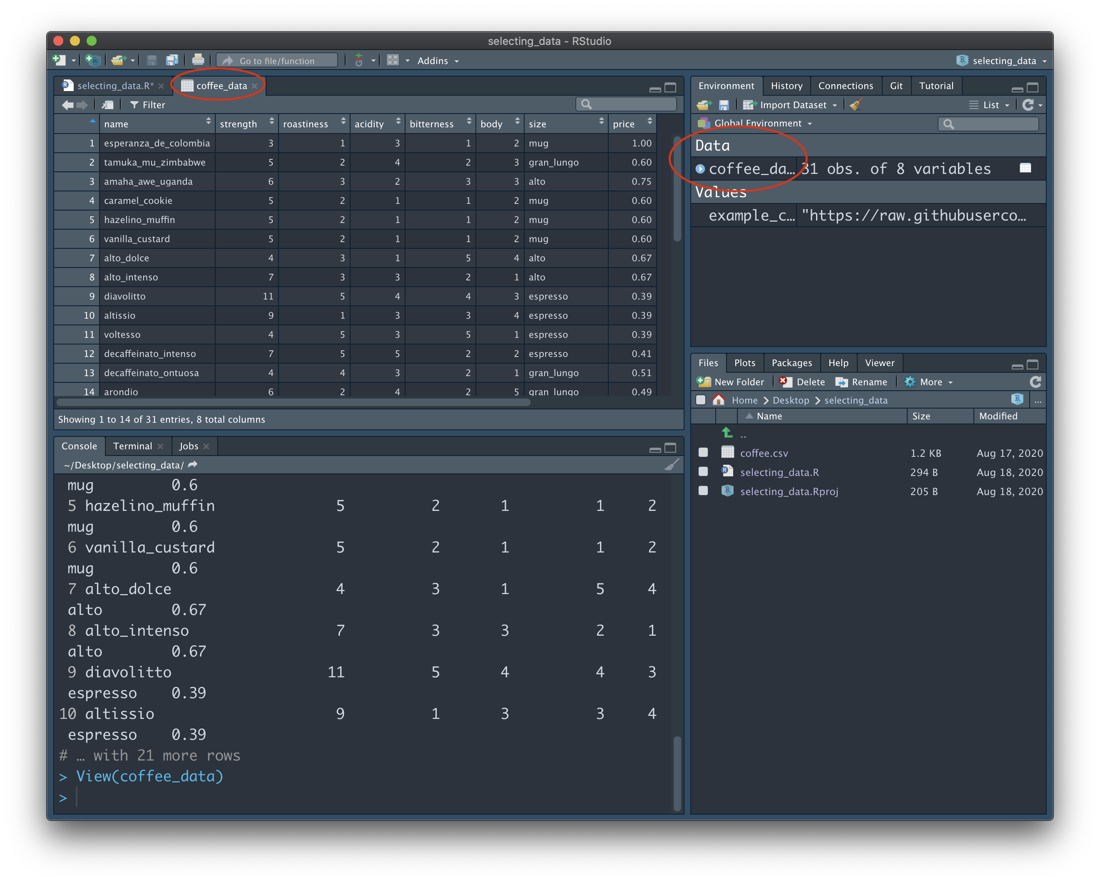
Task: Click the Environment search field
Action: point(988,124)
